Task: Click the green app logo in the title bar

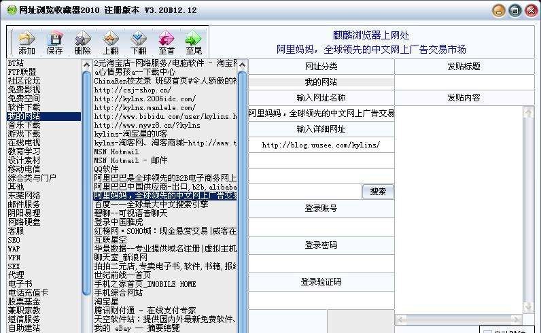Action: coord(12,10)
